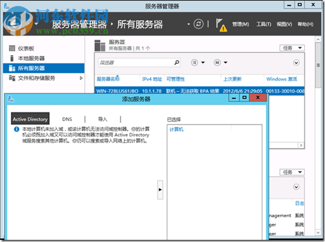This screenshot has height=242, width=325.
Task: Click the blue information icon in the dialog
Action: tap(17, 129)
